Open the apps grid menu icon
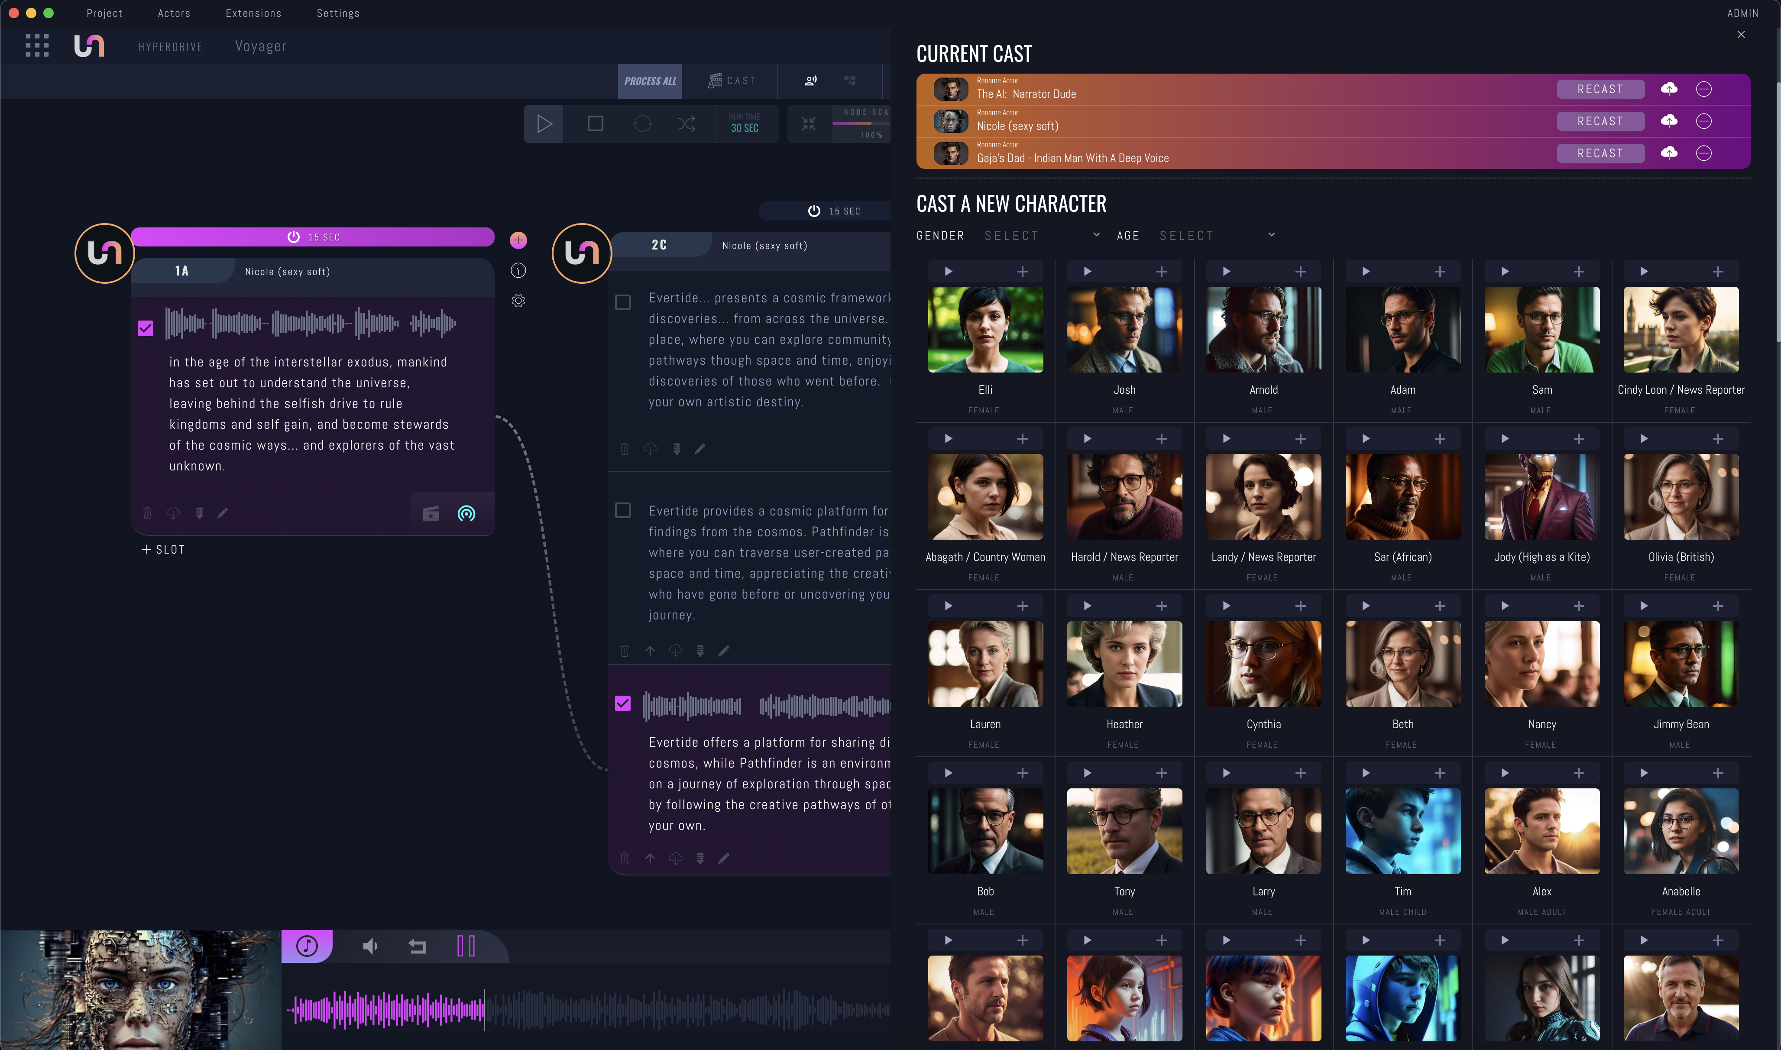 [37, 46]
